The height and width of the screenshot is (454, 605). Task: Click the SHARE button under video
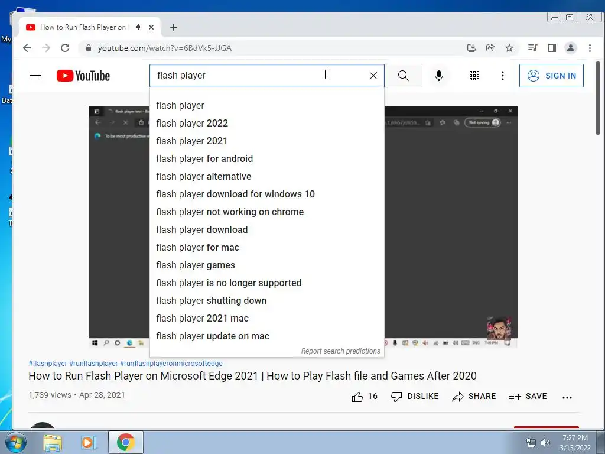pos(474,397)
